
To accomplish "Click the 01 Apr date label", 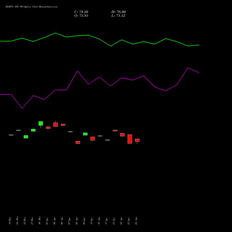I will point(47,221).
